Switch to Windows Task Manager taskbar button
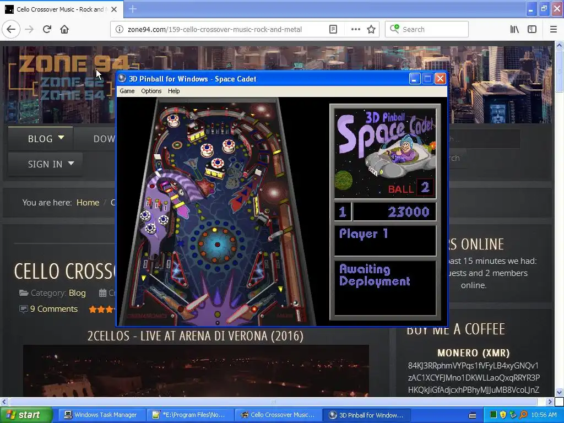564x423 pixels. click(102, 415)
